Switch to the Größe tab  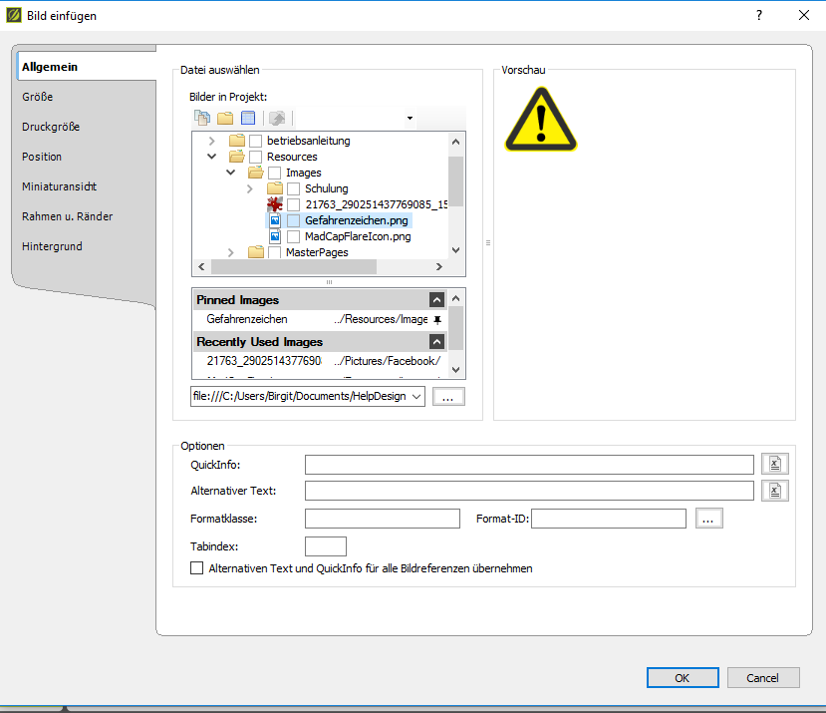click(x=38, y=97)
